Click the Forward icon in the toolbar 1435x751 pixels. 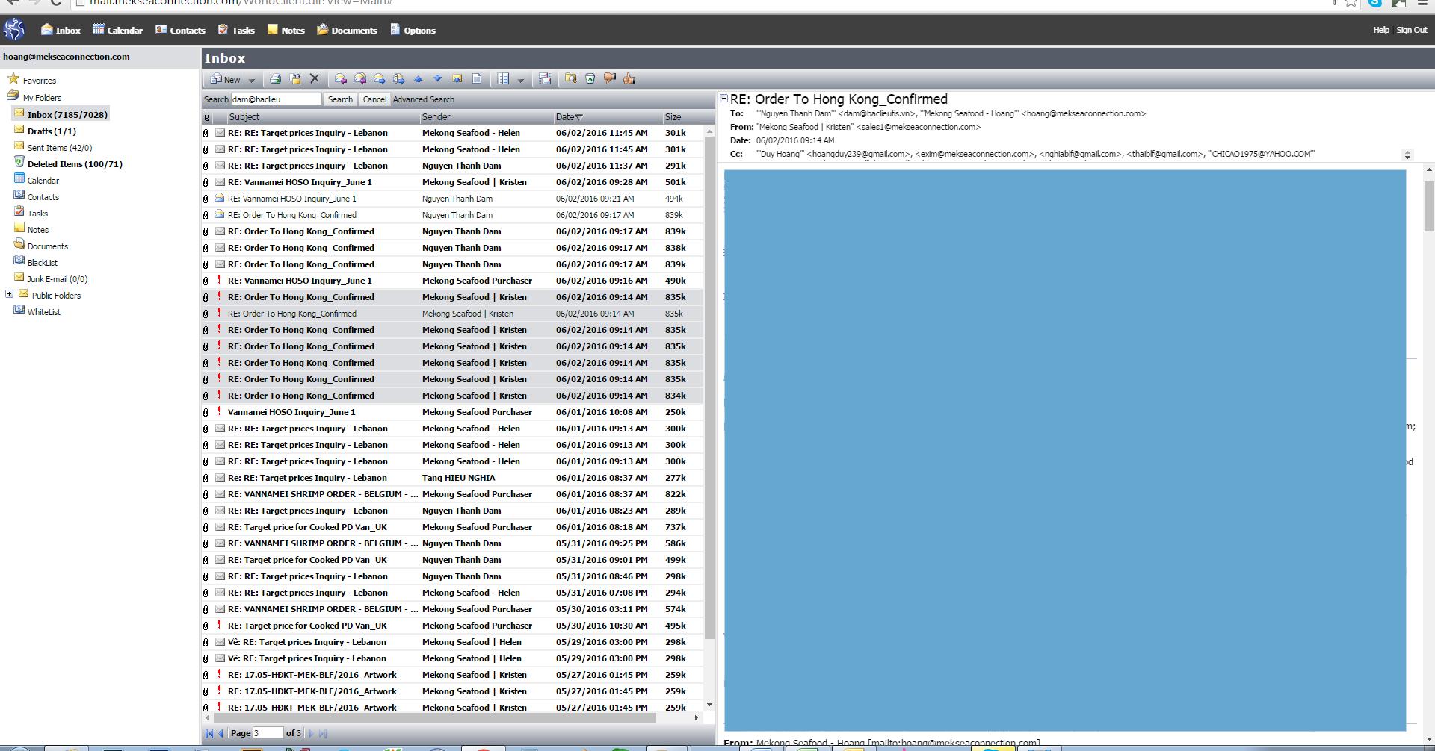[380, 79]
